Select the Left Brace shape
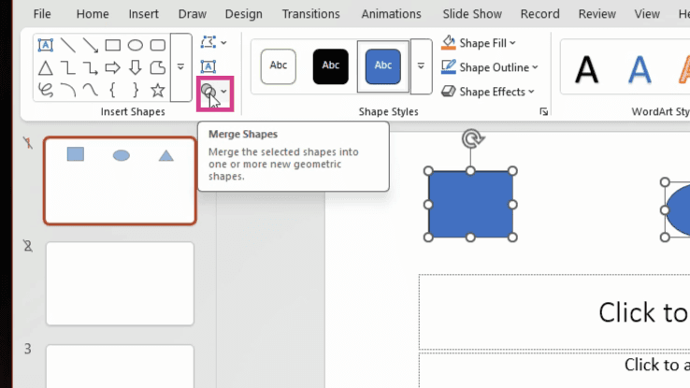This screenshot has height=388, width=690. click(112, 90)
